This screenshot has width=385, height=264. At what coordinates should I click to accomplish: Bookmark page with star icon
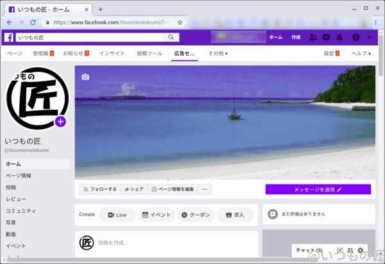tap(180, 22)
